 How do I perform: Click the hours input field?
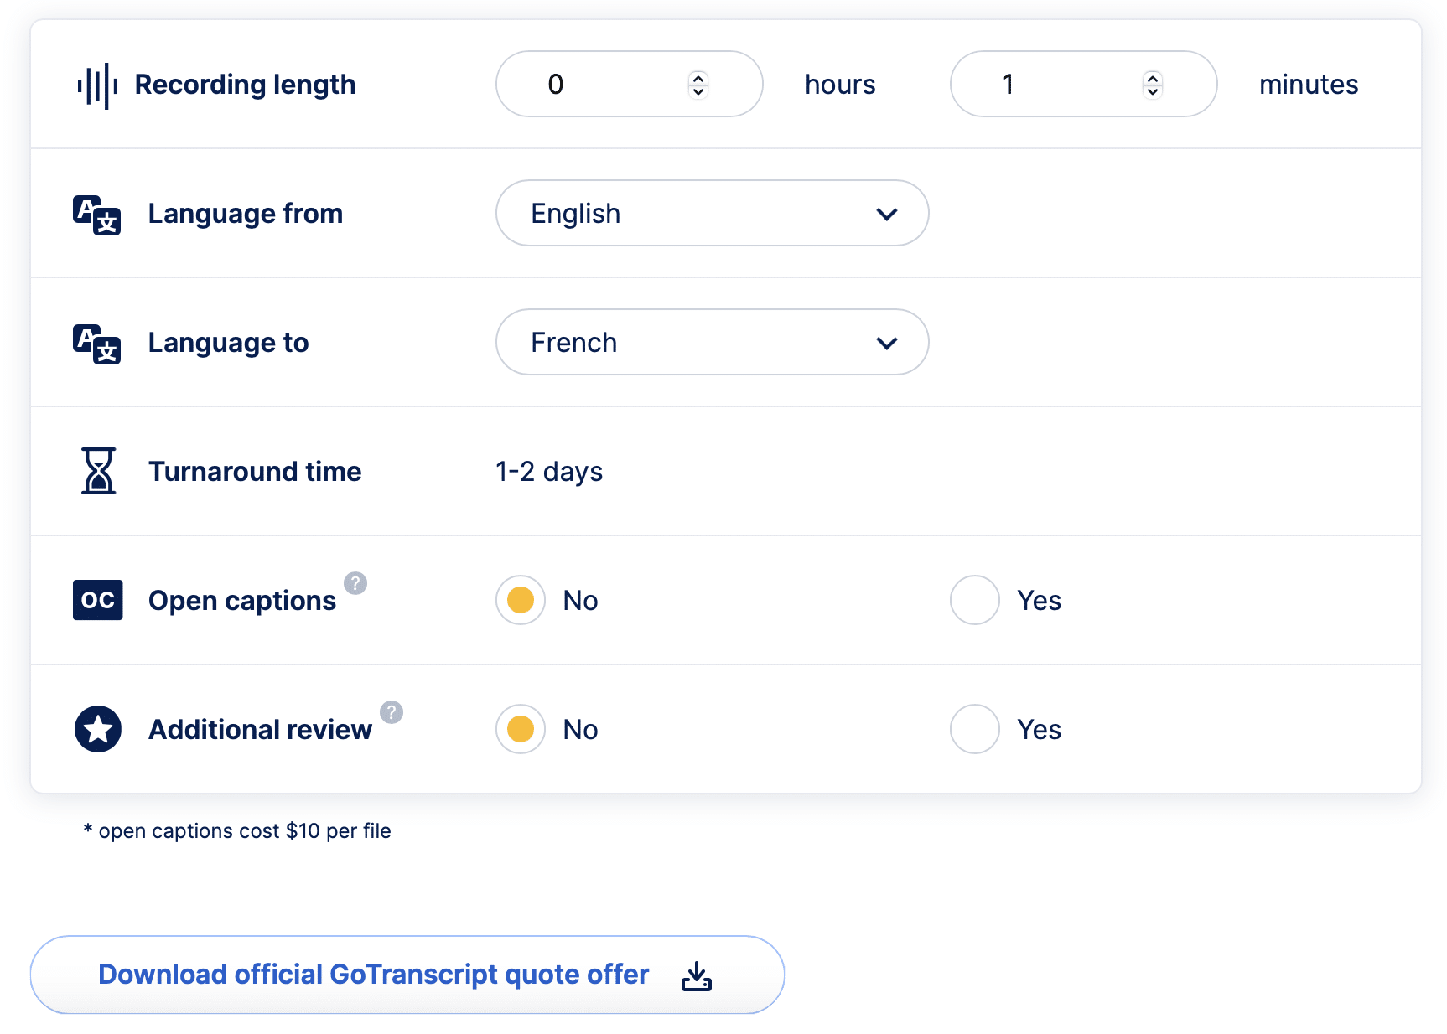click(x=587, y=84)
